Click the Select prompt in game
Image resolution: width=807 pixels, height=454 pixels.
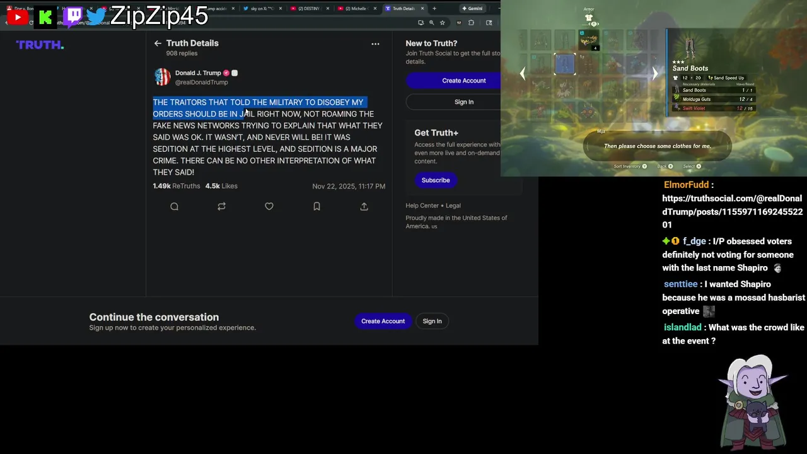point(692,166)
